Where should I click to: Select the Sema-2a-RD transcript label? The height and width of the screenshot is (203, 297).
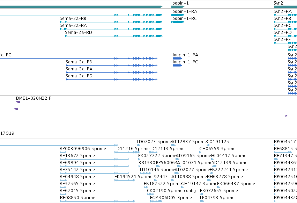click(79, 33)
